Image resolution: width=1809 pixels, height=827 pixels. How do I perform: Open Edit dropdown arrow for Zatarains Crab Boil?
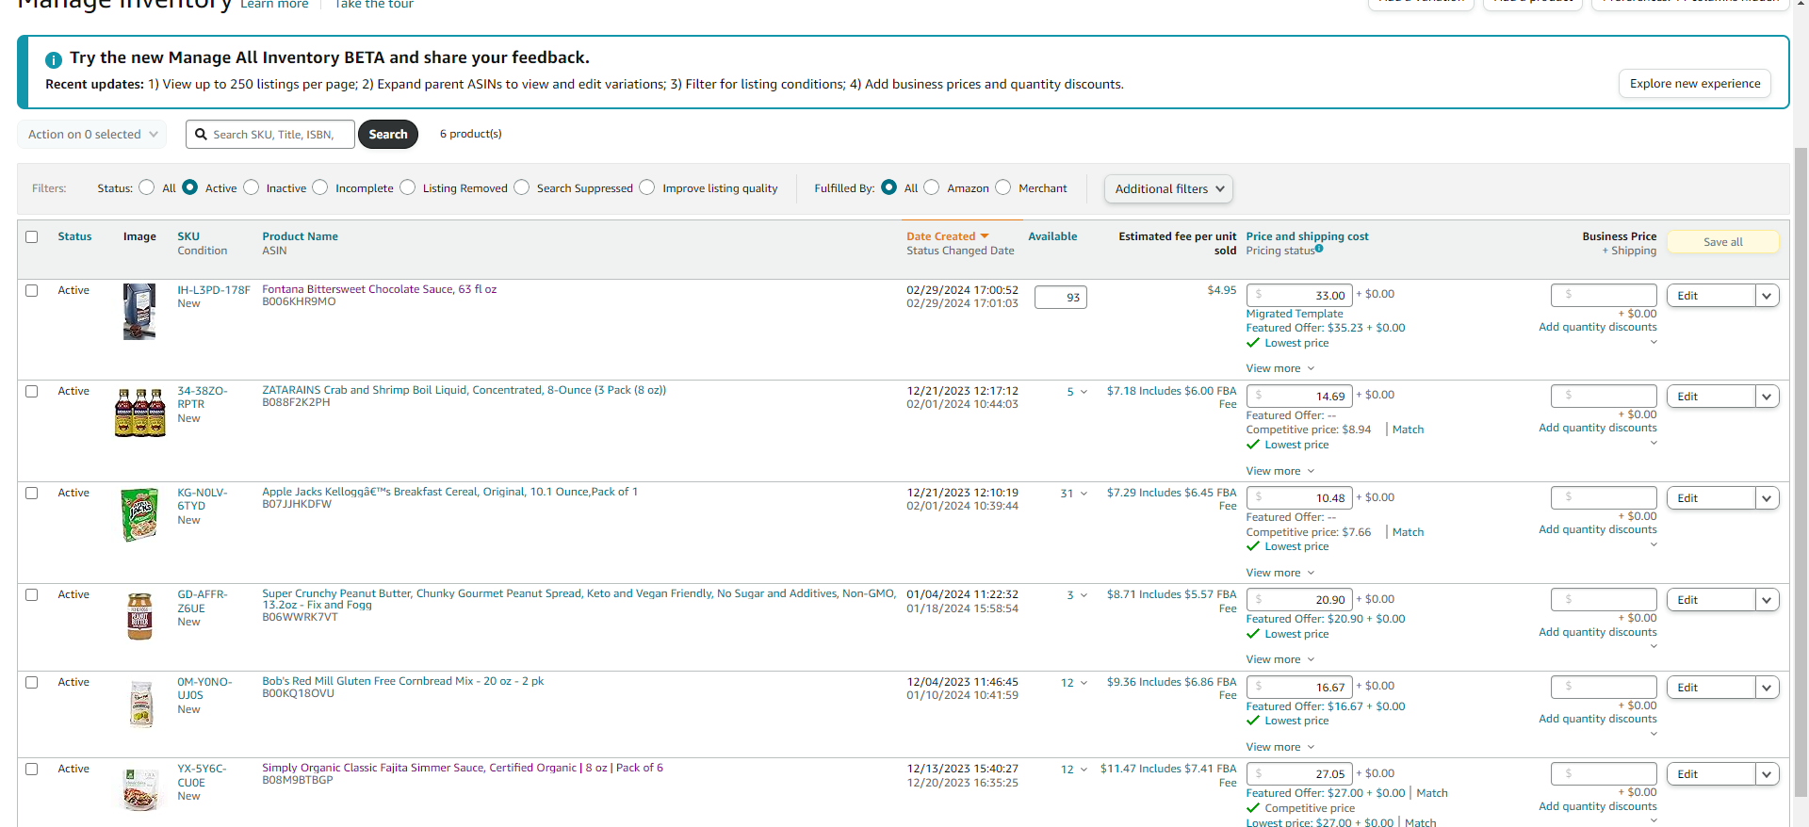(1768, 397)
